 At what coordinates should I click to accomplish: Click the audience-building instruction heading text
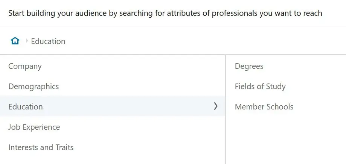click(x=165, y=13)
